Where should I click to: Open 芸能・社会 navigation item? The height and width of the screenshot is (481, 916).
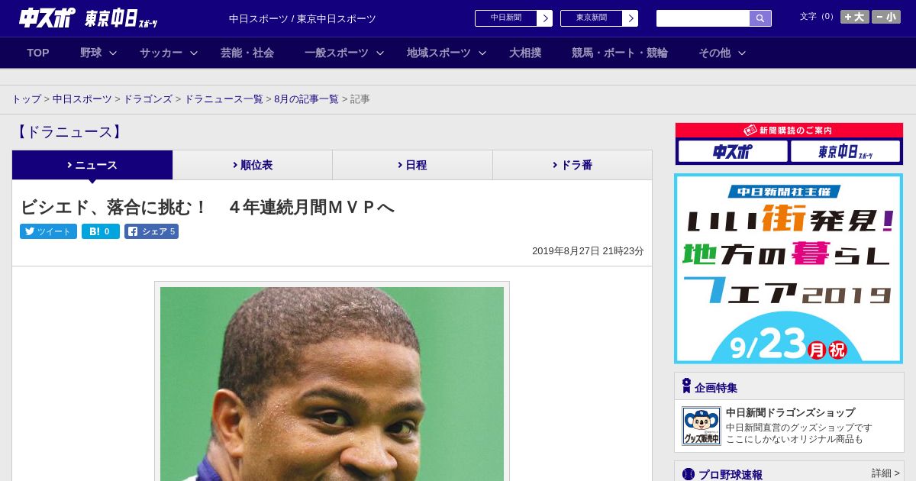[247, 53]
